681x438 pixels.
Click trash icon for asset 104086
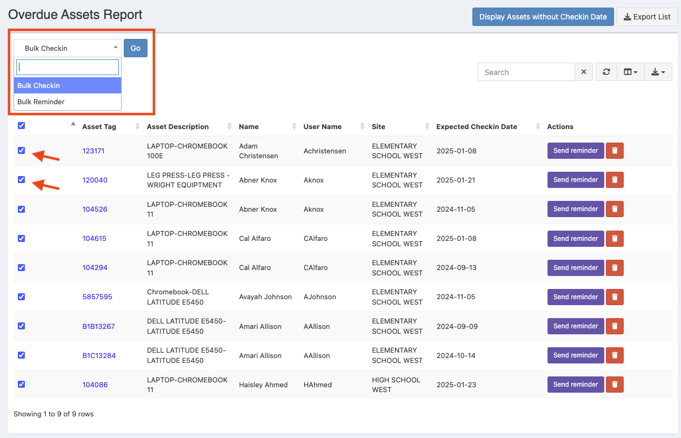pyautogui.click(x=615, y=385)
